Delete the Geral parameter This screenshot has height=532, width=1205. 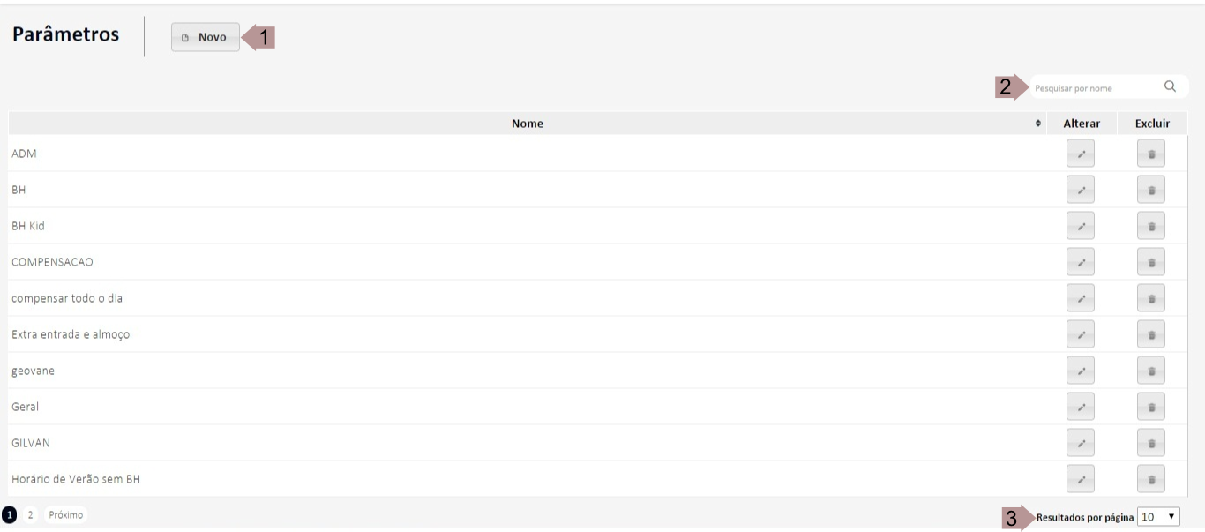tap(1151, 407)
